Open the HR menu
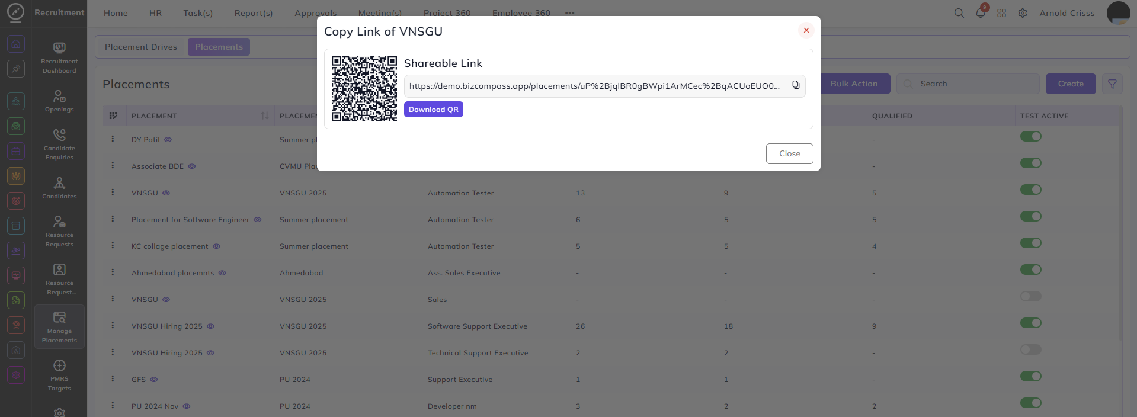Viewport: 1137px width, 417px height. (155, 13)
